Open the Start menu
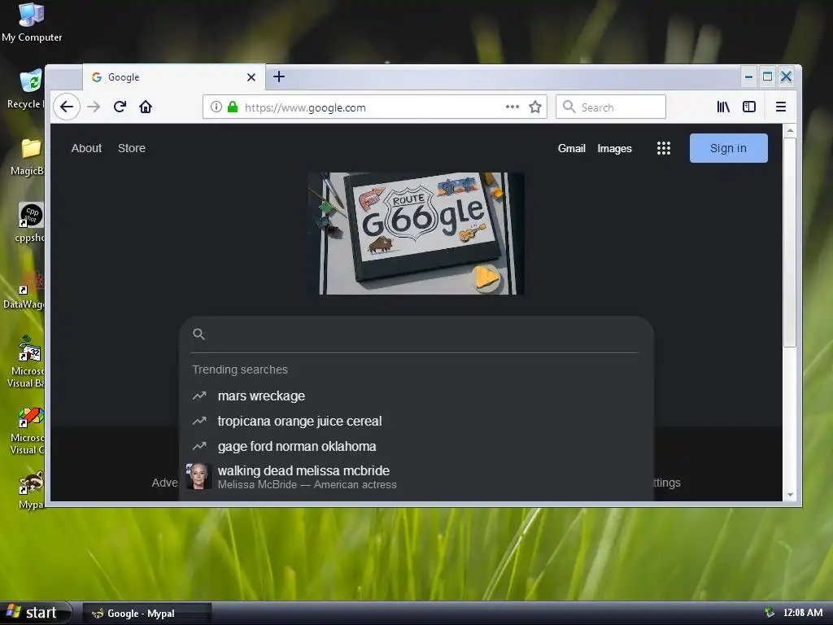Viewport: 833px width, 625px height. tap(35, 613)
